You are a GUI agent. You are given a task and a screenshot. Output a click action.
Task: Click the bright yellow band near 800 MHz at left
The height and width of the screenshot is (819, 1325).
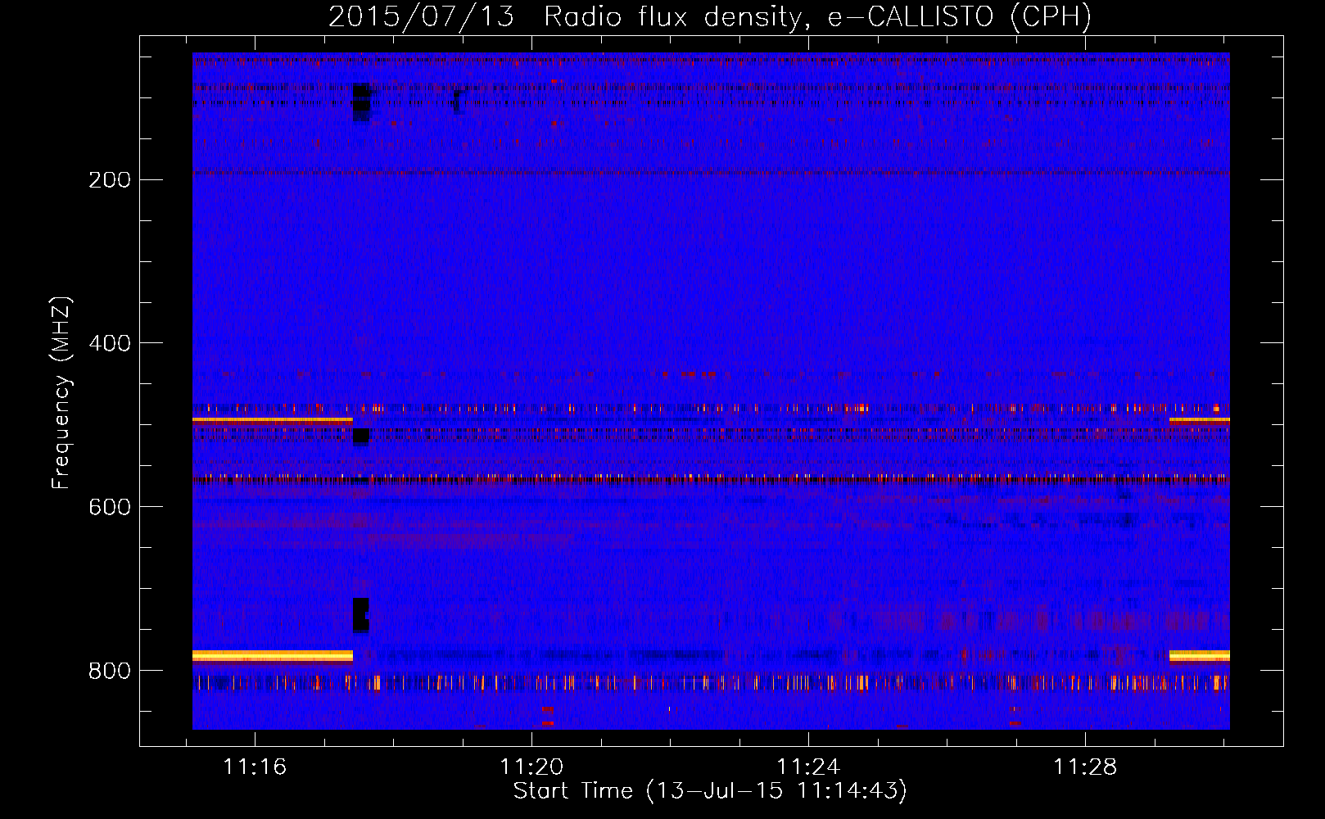[273, 655]
